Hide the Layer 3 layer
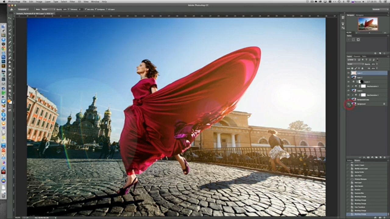 (349, 73)
